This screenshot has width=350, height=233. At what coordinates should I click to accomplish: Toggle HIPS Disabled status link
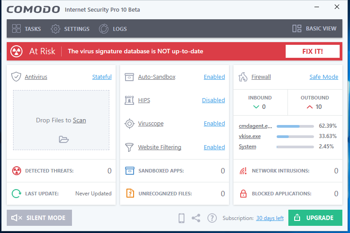[x=213, y=100]
